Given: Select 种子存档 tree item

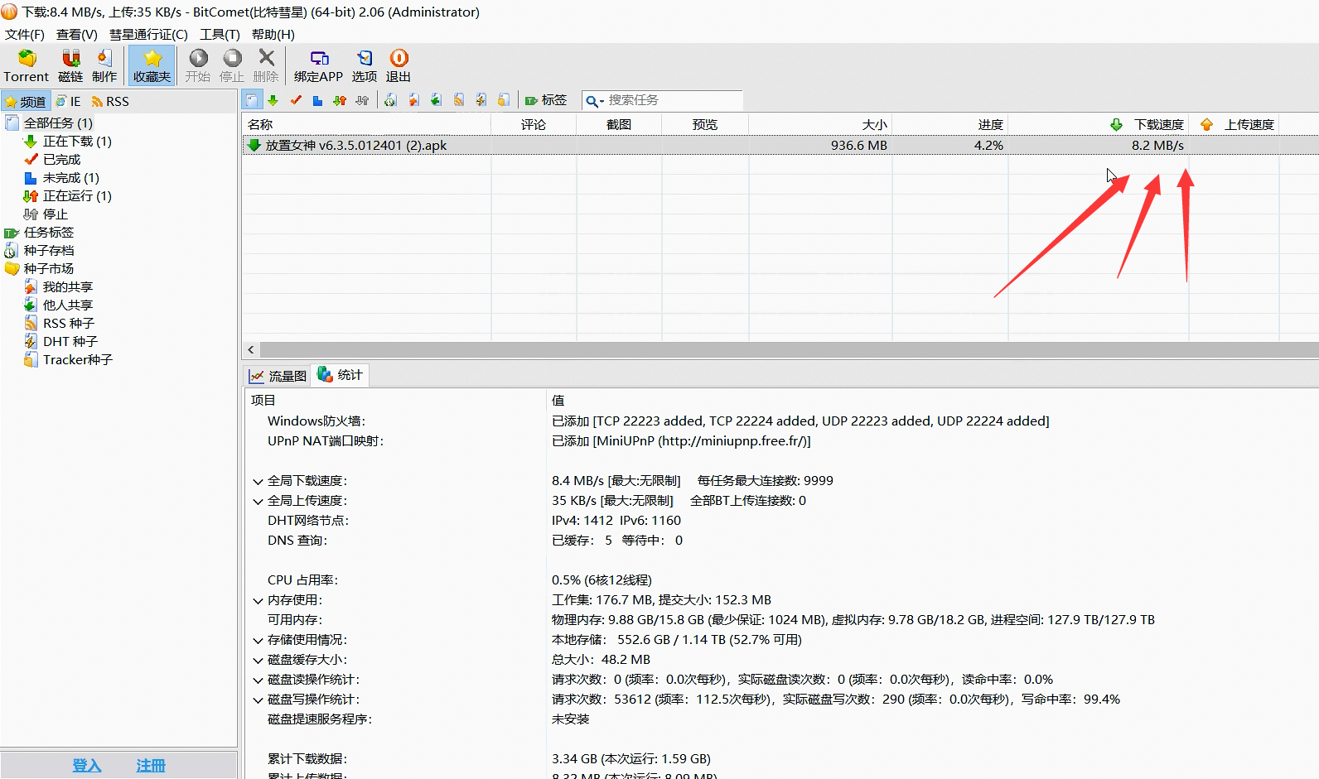Looking at the screenshot, I should pyautogui.click(x=49, y=251).
